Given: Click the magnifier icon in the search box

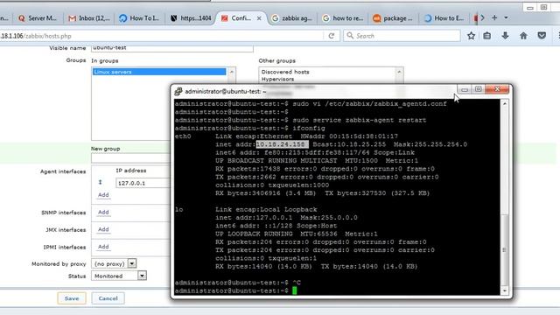Looking at the screenshot, I should 350,35.
